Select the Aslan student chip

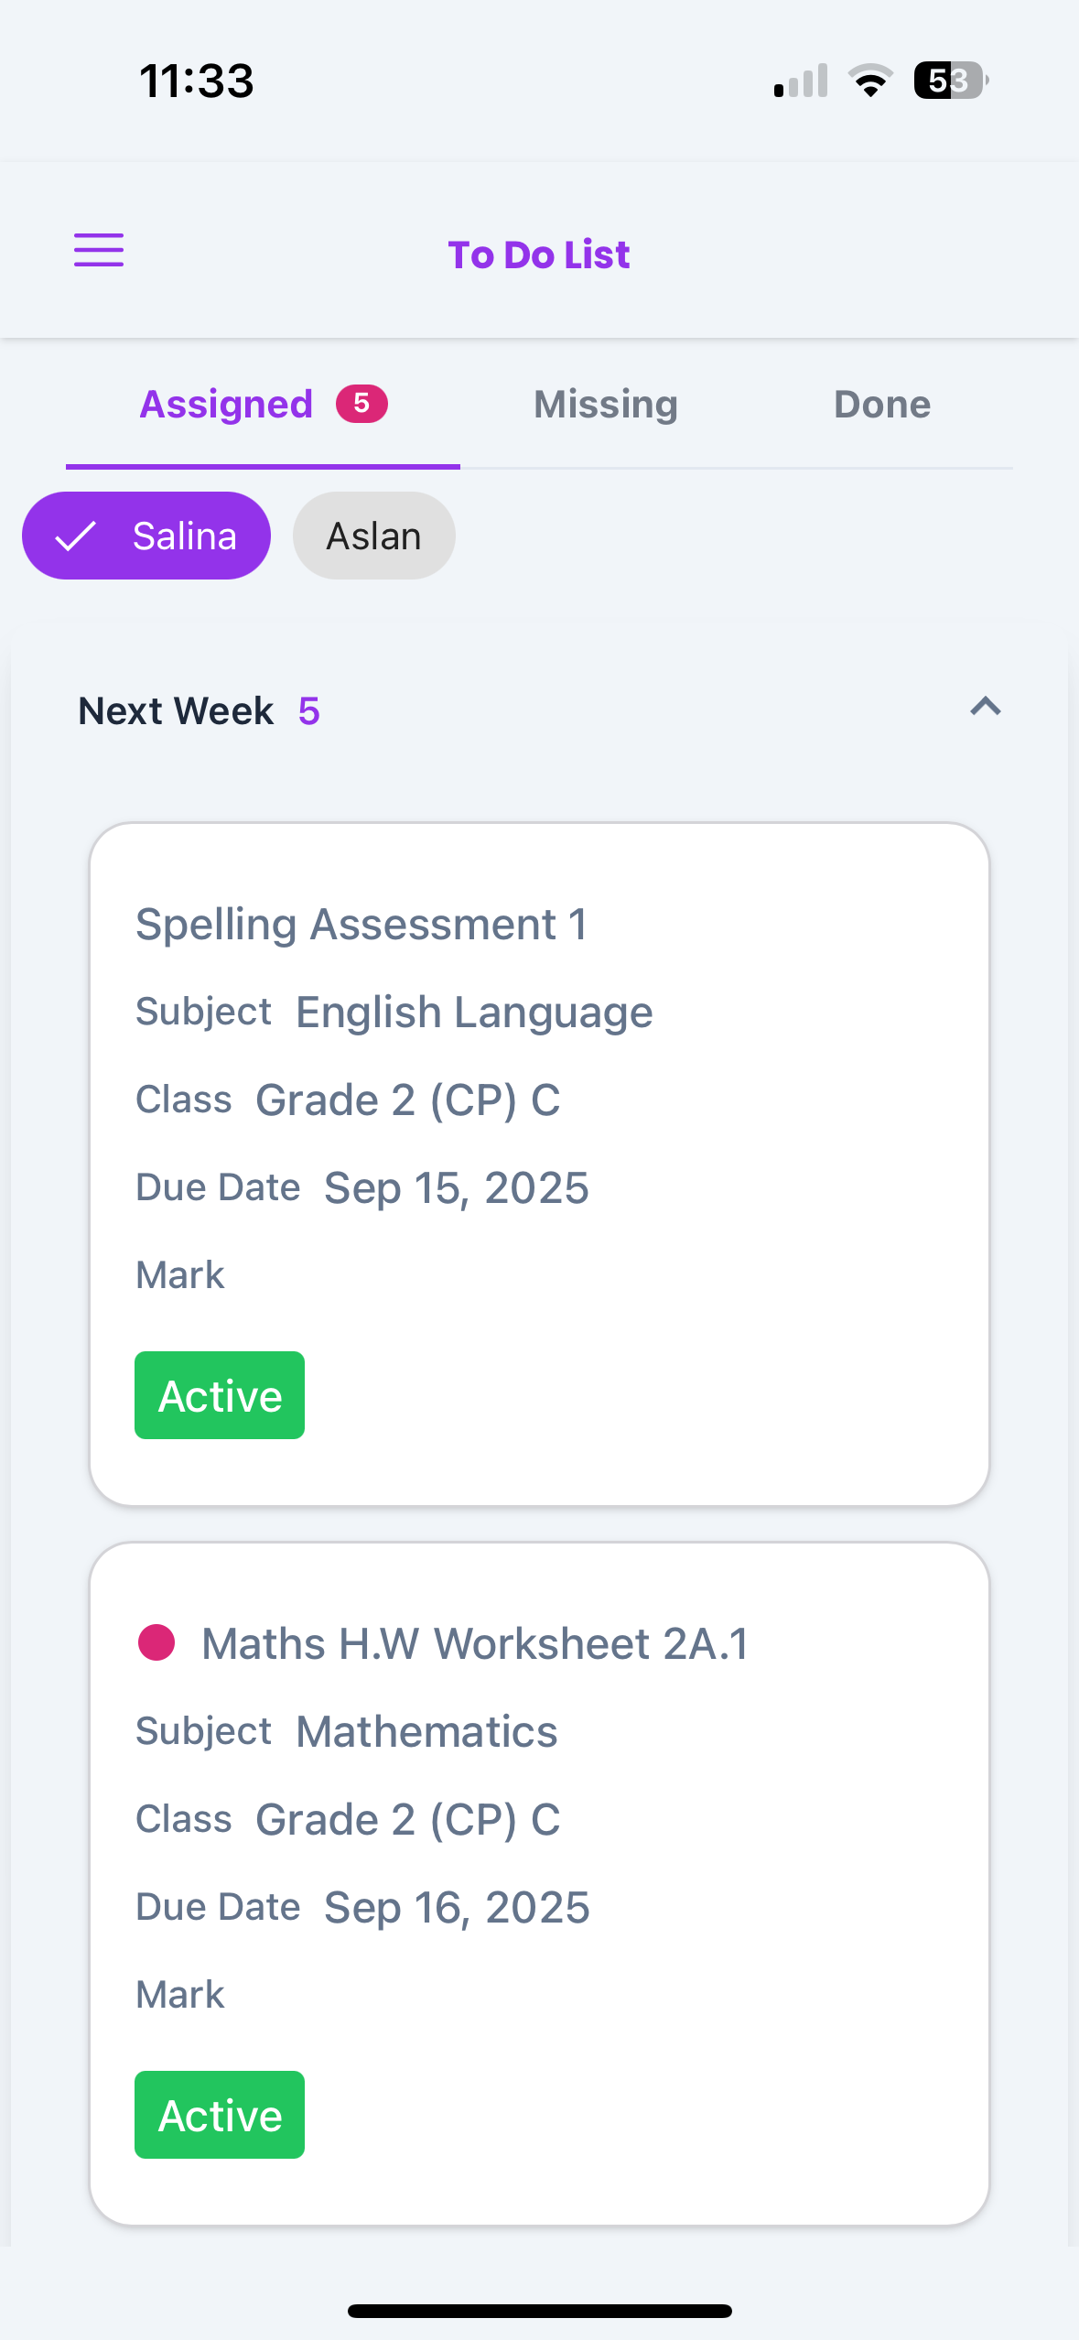(373, 536)
